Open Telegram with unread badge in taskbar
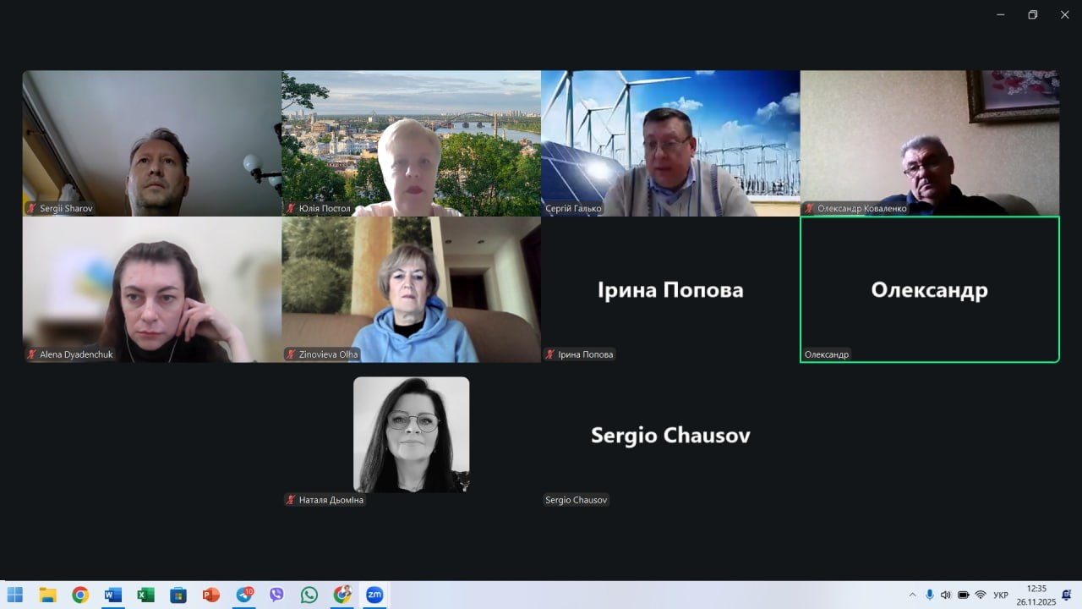The height and width of the screenshot is (609, 1082). (244, 595)
